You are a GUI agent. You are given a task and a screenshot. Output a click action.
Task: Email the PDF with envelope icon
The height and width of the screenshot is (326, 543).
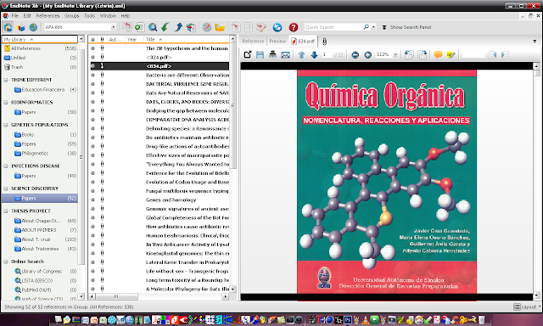285,54
